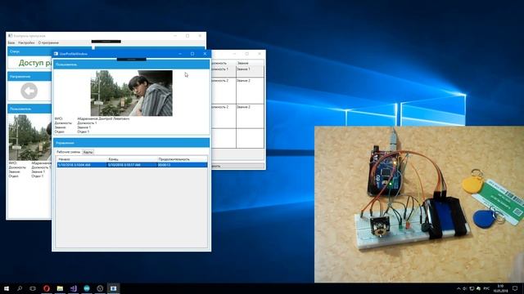Open the taskbar clock and calendar
524x294 pixels.
(500, 288)
